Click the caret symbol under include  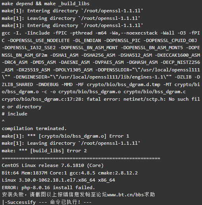click(3, 121)
